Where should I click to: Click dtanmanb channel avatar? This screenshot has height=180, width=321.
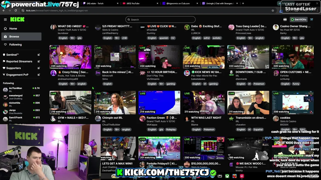(x=231, y=73)
